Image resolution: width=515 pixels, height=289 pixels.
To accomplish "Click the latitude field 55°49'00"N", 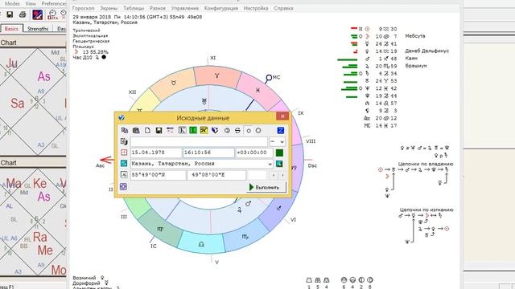I will [x=159, y=175].
